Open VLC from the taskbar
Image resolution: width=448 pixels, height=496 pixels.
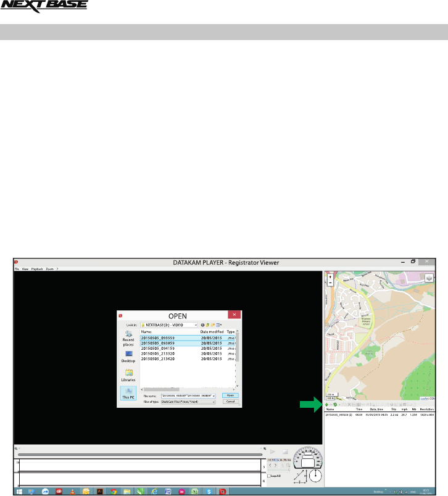(72, 491)
